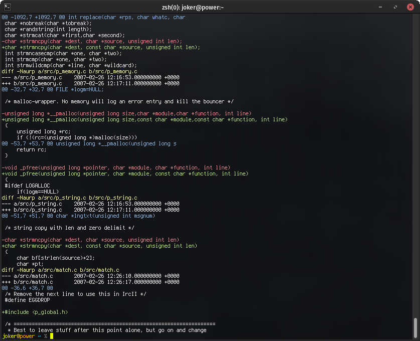The image size is (420, 341).
Task: Click the '@@ -51,7 +51,7 @@ char *lngtxt' line
Action: (78, 216)
